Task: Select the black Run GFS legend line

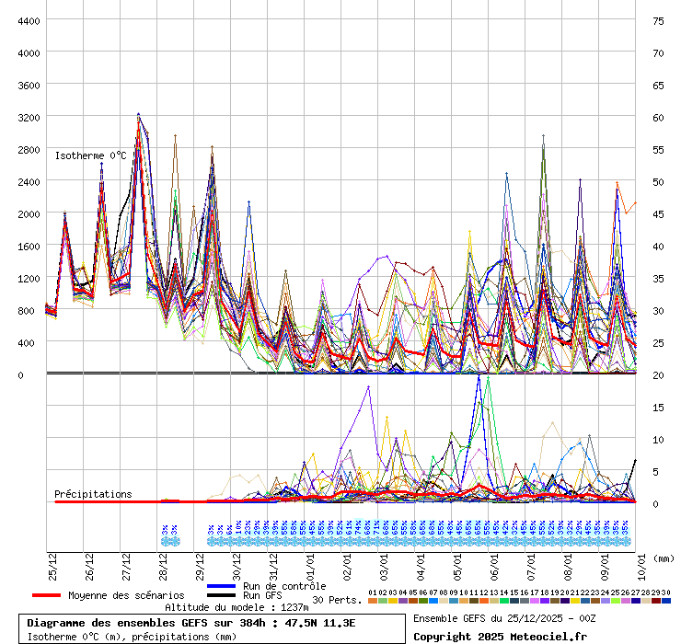Action: [222, 595]
